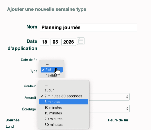Viewport: 151px width, 130px height.
Task: Open the calendar date picker icon
Action: click(81, 41)
